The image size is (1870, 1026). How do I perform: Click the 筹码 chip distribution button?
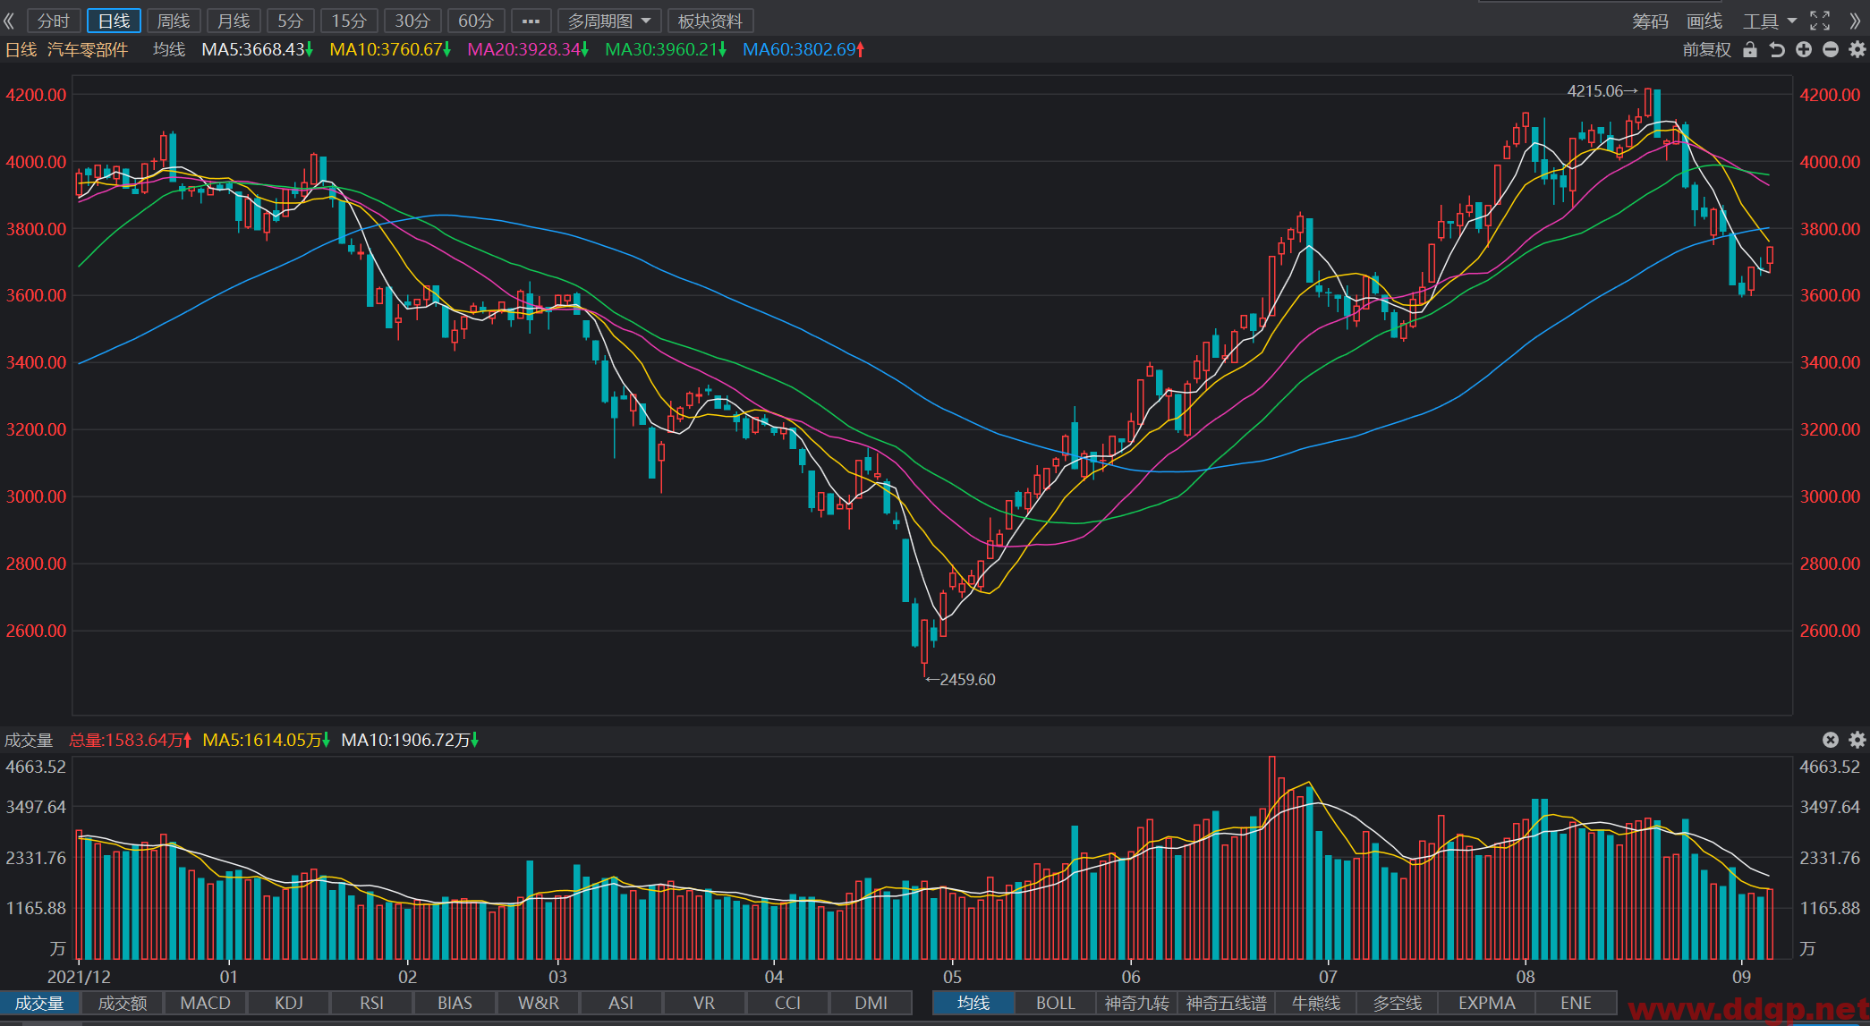tap(1650, 21)
